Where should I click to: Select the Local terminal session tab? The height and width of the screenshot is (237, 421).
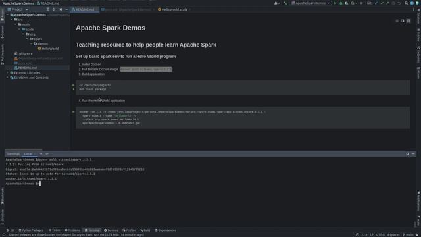[28, 154]
